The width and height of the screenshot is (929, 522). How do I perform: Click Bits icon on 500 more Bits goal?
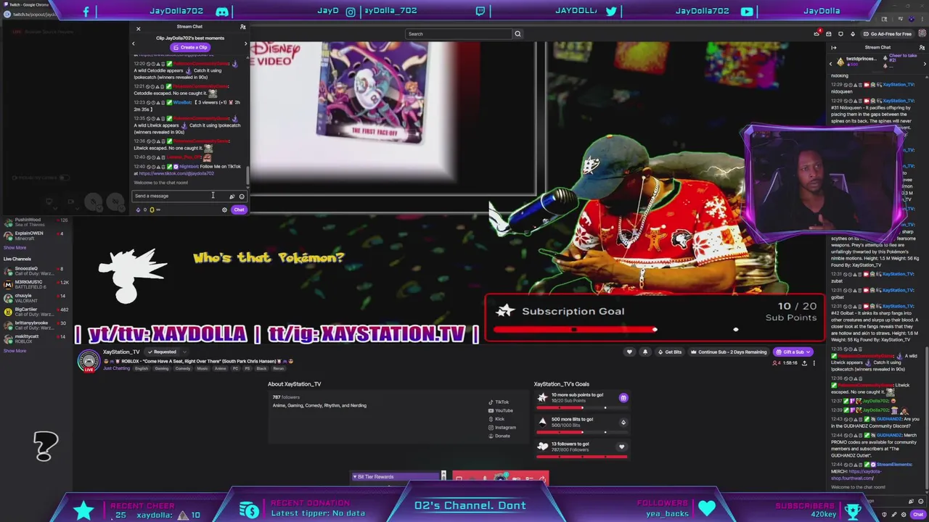(623, 422)
